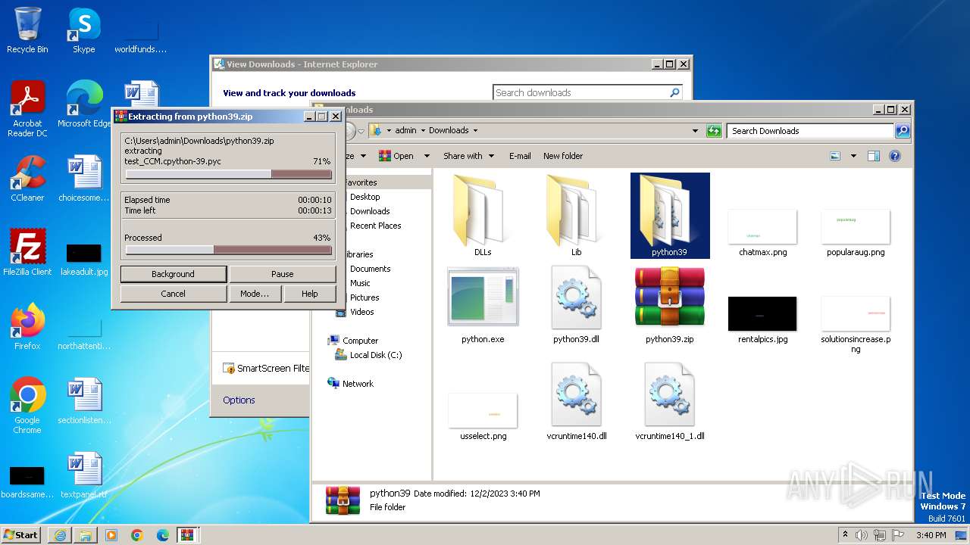Open Acrobat Reader DC desktop shortcut

click(27, 109)
